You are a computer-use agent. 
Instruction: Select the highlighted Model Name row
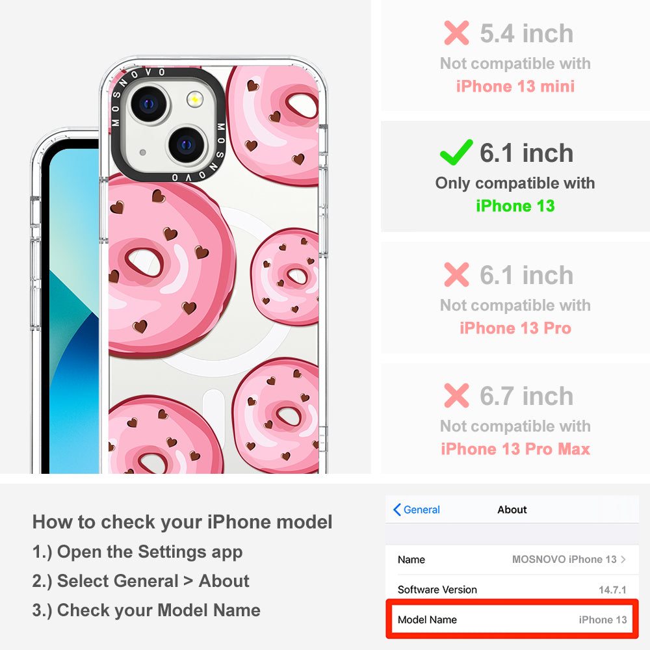[512, 619]
